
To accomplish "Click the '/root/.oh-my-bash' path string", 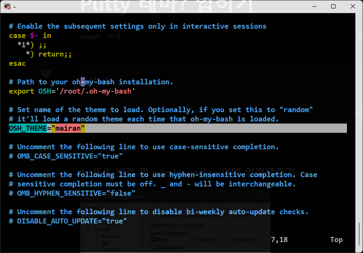I will [96, 91].
